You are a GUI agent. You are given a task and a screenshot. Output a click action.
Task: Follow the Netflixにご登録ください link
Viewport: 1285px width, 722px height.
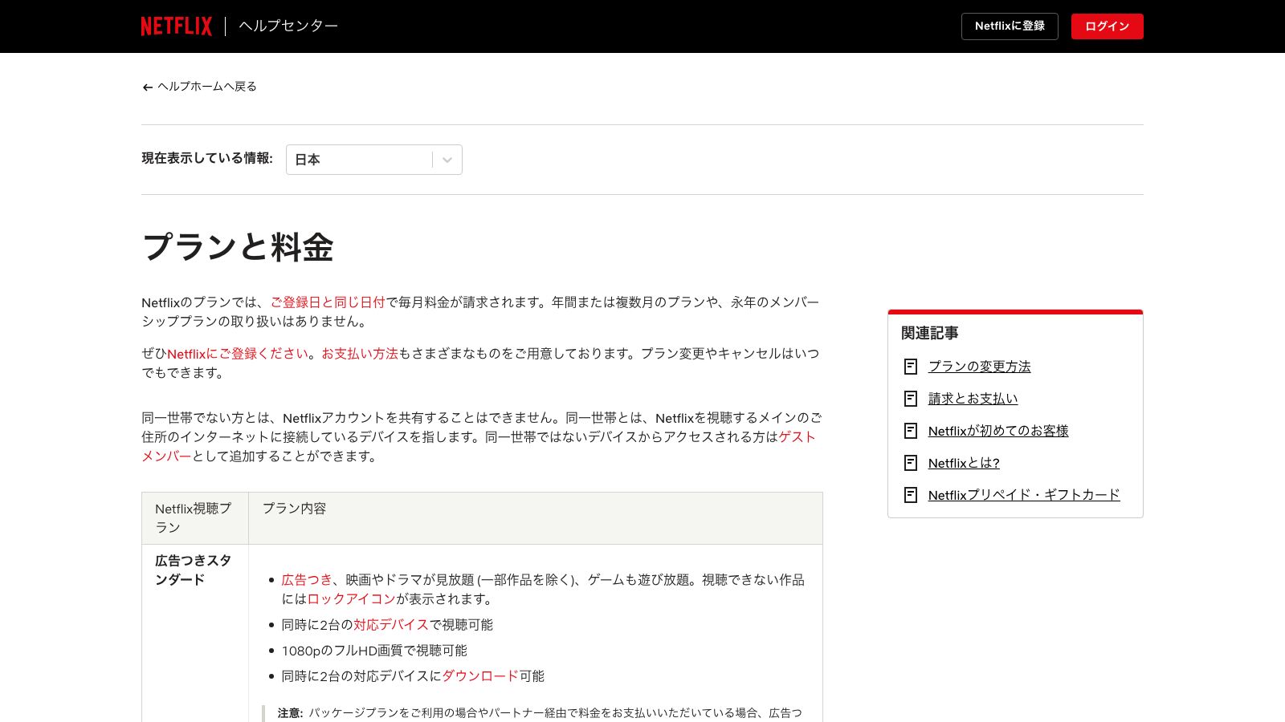point(238,354)
